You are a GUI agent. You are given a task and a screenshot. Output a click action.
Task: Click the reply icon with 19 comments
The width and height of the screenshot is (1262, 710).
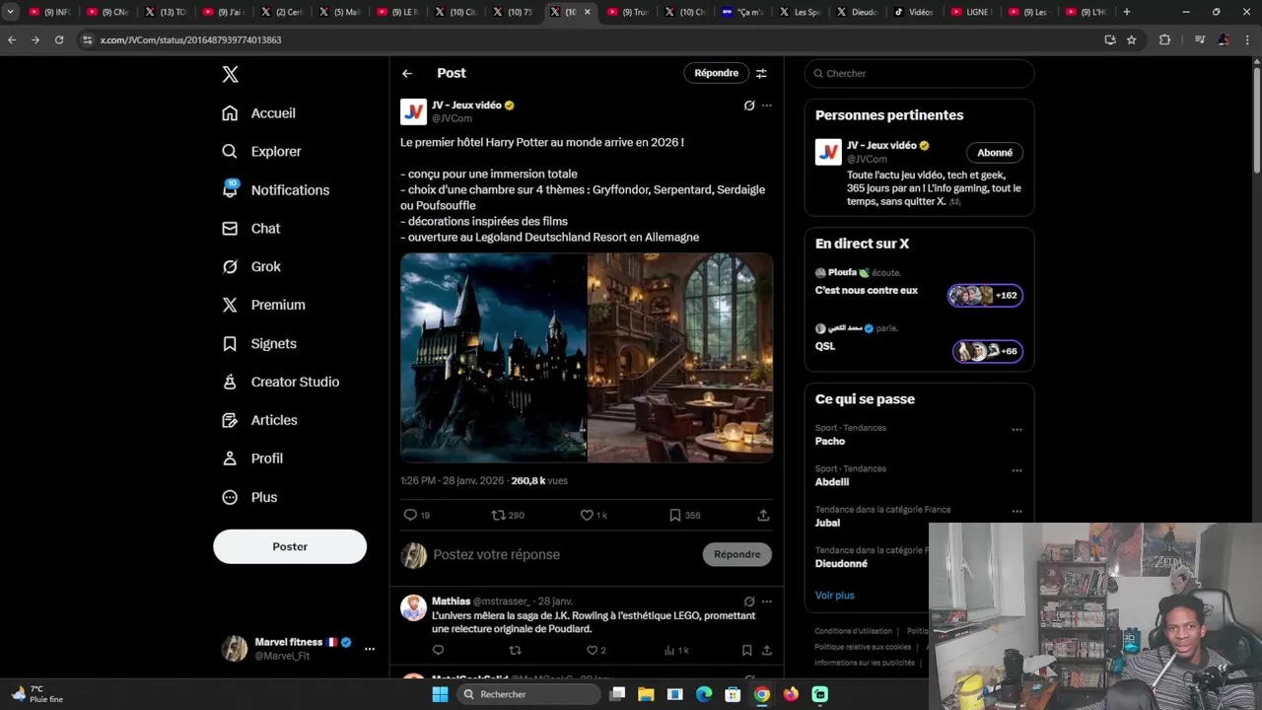pyautogui.click(x=416, y=516)
